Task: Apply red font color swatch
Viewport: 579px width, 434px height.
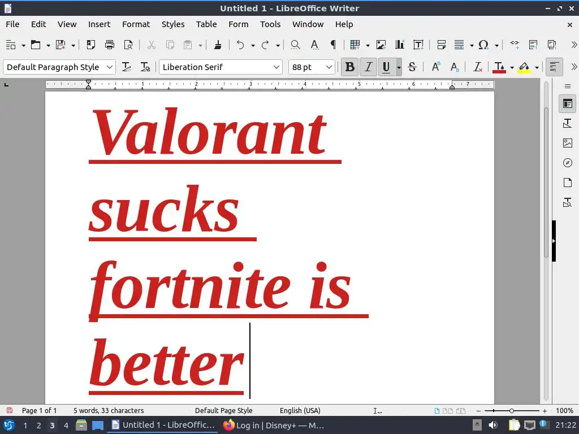Action: [499, 67]
